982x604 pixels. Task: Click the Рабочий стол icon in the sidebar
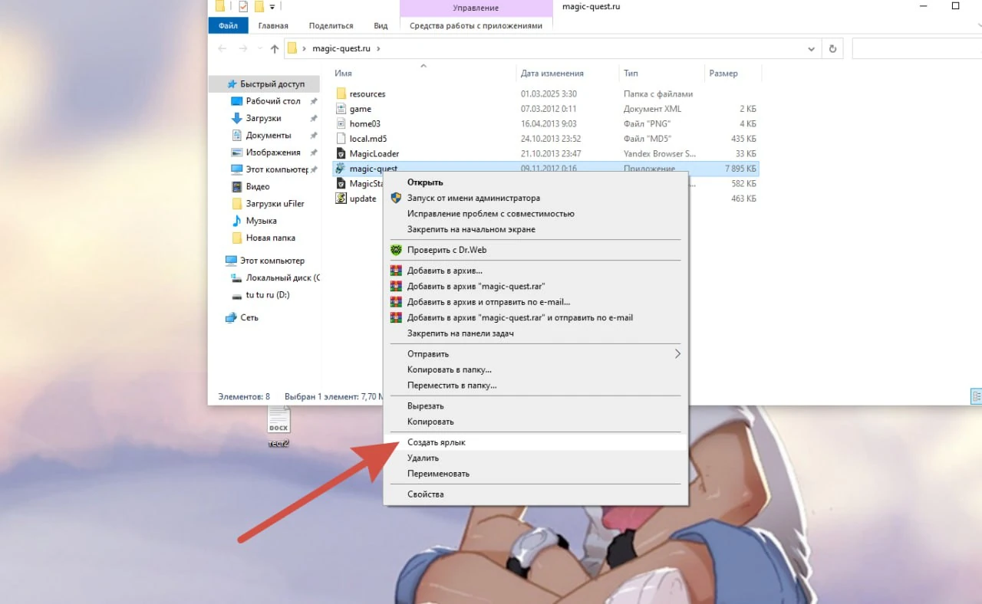click(237, 101)
